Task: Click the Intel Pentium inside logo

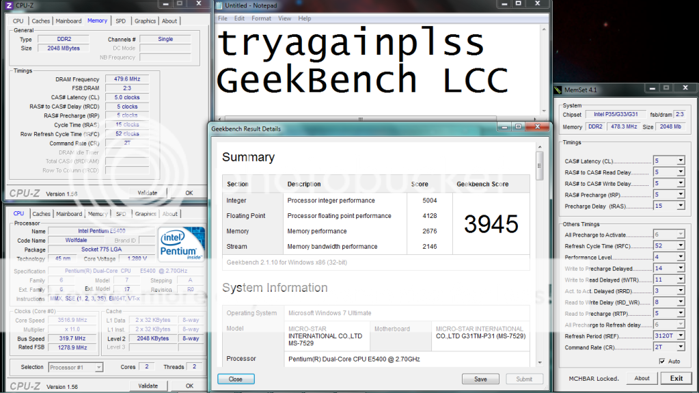Action: 182,244
